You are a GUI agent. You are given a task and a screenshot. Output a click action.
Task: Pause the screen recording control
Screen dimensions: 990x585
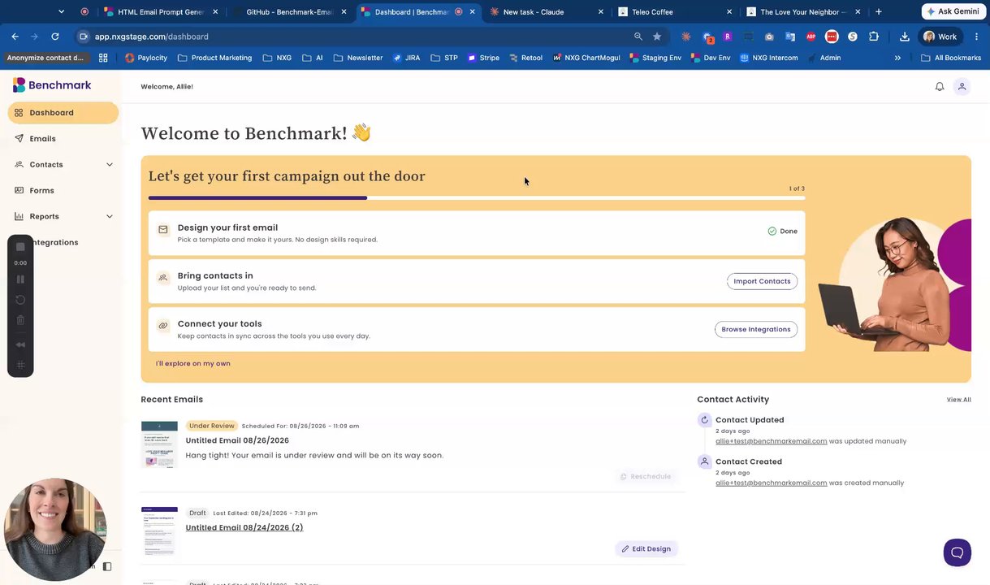(20, 279)
